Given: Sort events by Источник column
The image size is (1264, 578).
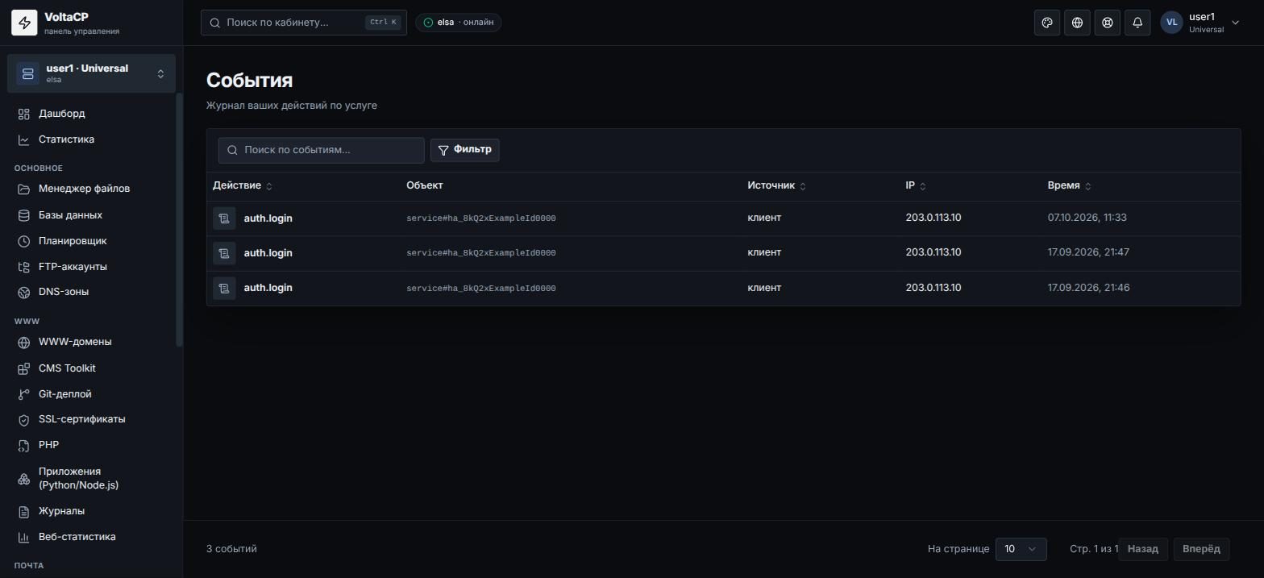Looking at the screenshot, I should coord(776,186).
